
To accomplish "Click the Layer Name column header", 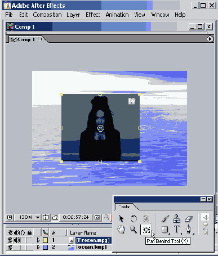I will click(83, 233).
